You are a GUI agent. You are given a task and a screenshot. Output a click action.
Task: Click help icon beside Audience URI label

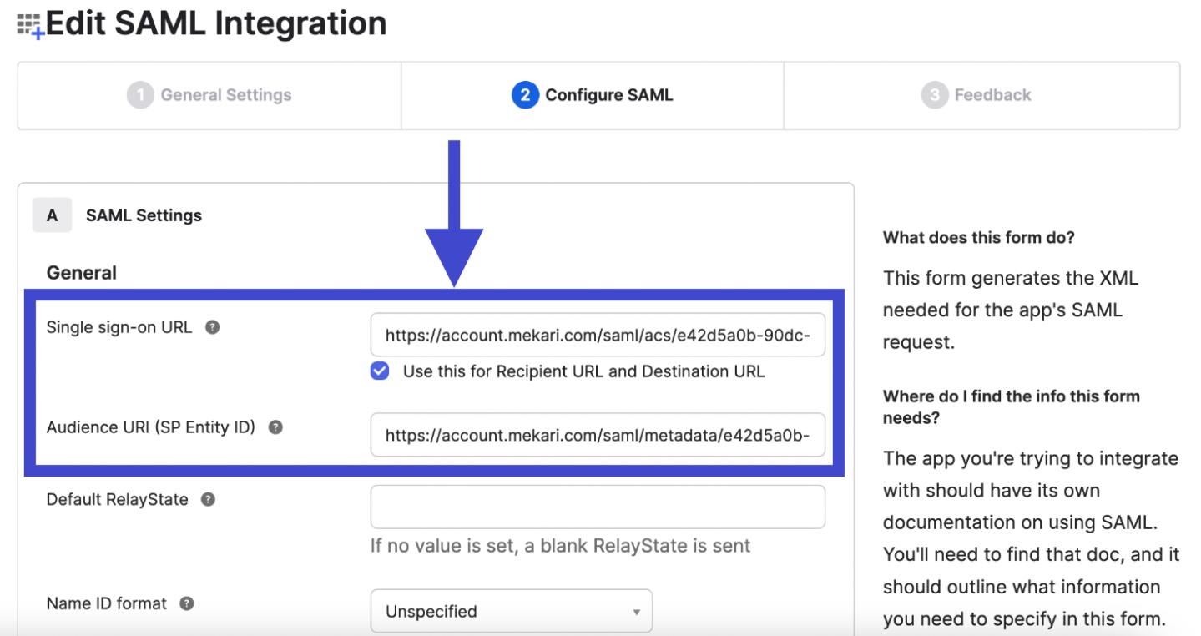[x=275, y=427]
